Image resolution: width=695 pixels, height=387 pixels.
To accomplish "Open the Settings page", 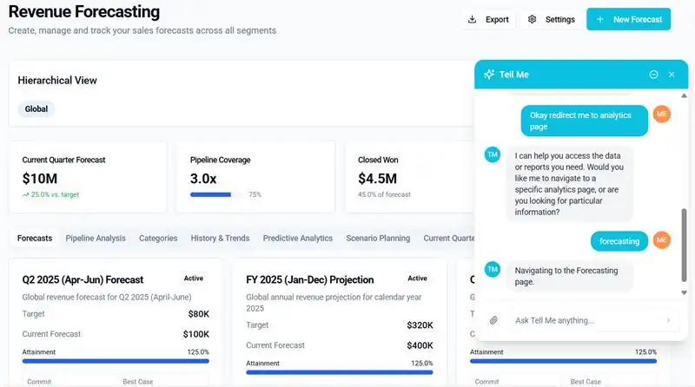I will pyautogui.click(x=551, y=19).
